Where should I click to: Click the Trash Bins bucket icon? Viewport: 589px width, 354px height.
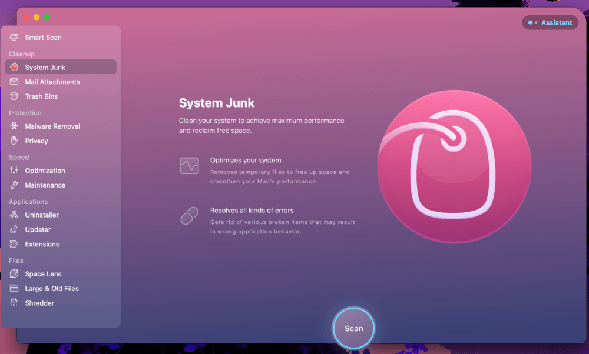[x=14, y=96]
